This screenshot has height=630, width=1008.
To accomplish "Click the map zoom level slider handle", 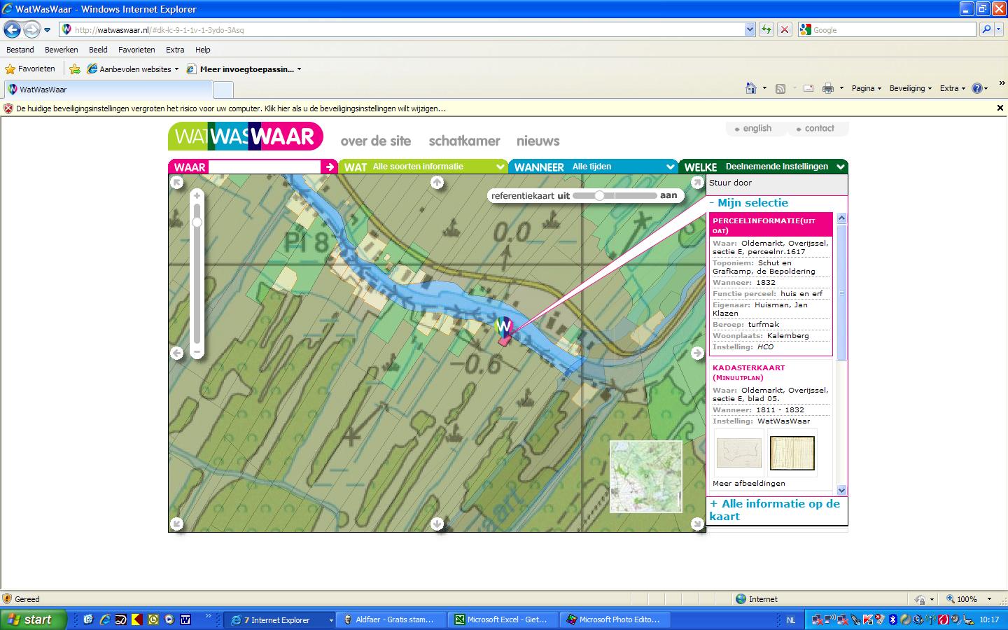I will 197,222.
